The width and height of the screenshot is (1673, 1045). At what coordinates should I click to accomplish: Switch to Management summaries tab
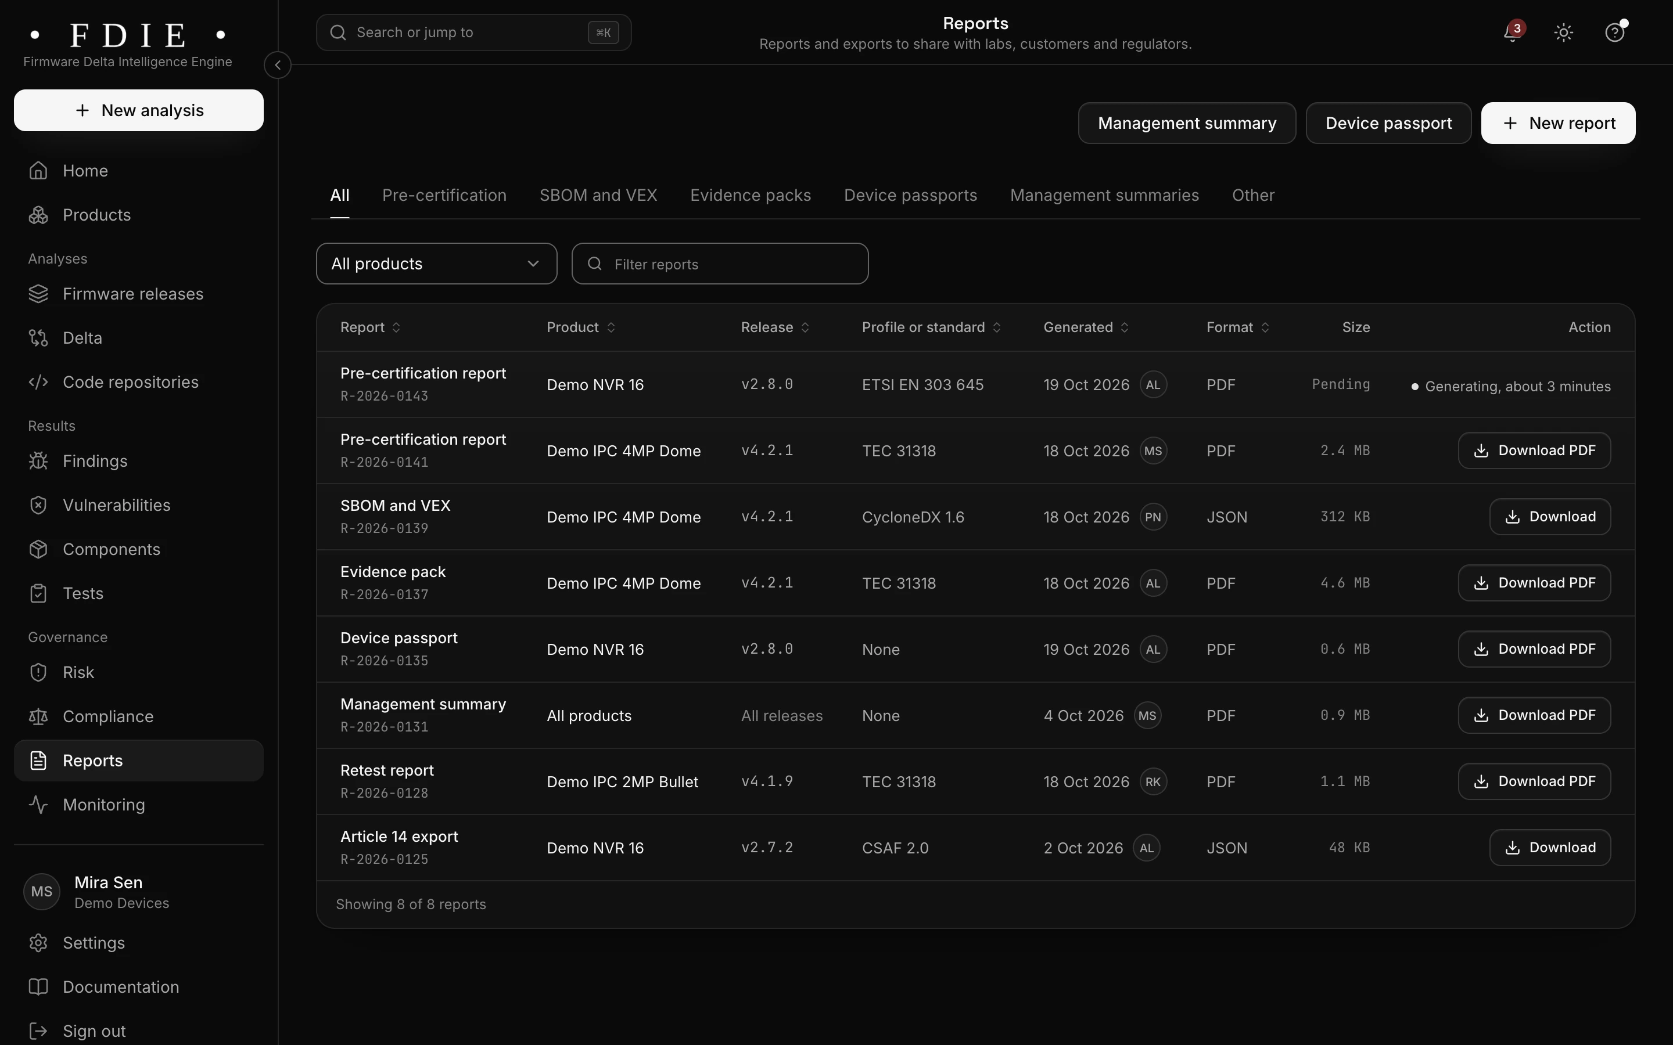[1105, 196]
